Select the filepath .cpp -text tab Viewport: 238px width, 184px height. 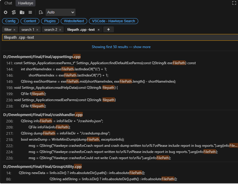point(81,30)
